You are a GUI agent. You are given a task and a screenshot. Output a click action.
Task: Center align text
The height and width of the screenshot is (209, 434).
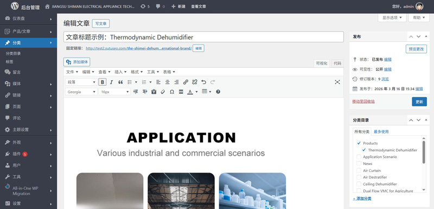coord(168,82)
